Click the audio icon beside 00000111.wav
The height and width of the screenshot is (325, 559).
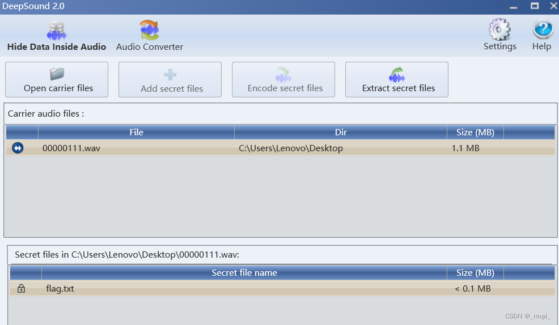(x=18, y=148)
